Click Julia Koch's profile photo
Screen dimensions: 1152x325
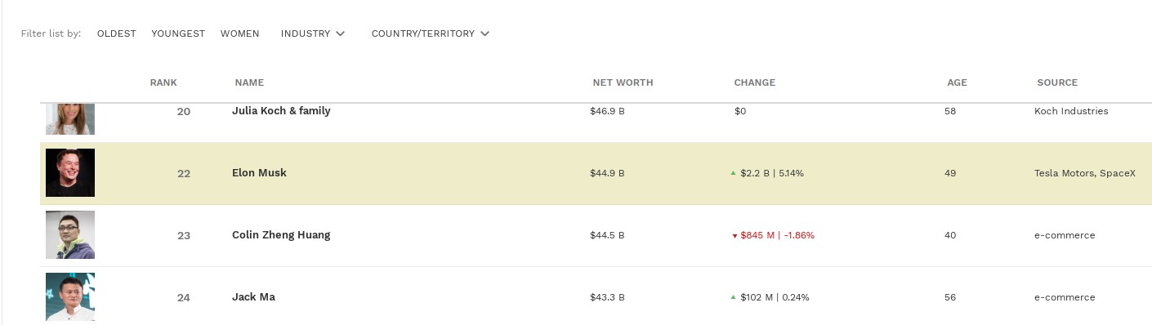coord(70,119)
